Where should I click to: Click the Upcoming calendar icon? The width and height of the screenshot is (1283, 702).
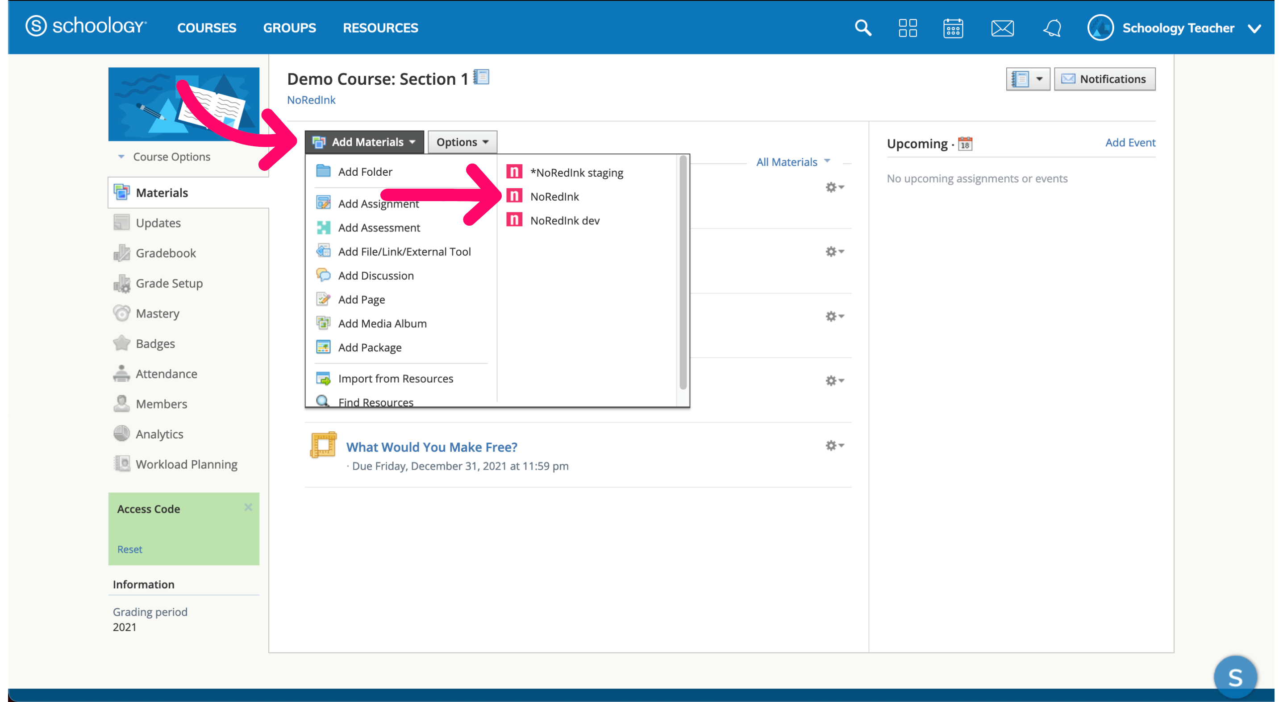click(x=965, y=144)
